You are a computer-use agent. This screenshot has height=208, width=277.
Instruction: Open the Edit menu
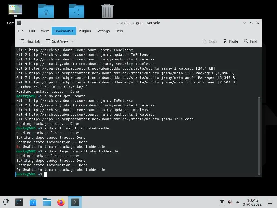32,31
